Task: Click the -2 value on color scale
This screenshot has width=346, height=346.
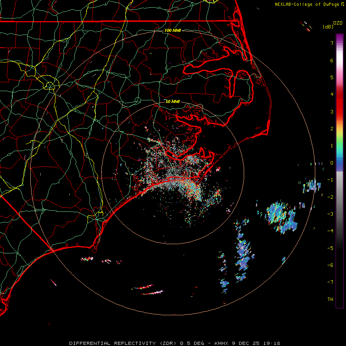Action: [x=330, y=197]
